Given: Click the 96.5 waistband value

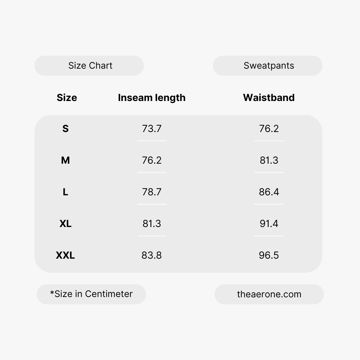Looking at the screenshot, I should point(269,255).
